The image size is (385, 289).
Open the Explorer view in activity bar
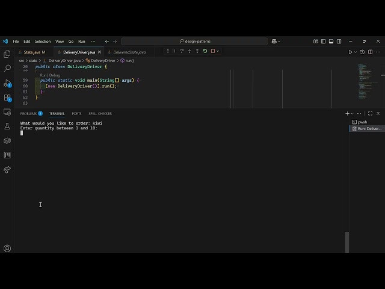point(7,54)
